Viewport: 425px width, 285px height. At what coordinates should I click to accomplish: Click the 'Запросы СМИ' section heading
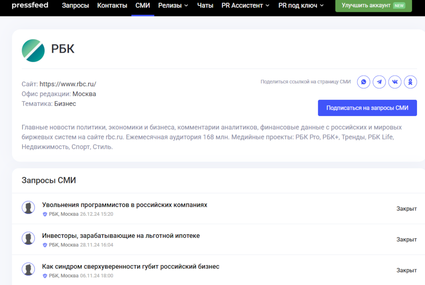point(49,181)
